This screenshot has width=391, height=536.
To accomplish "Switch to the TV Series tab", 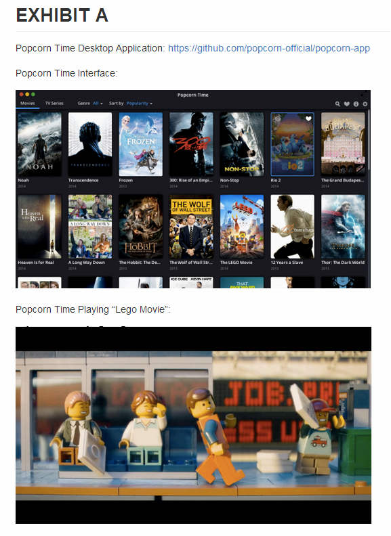I will (x=54, y=104).
